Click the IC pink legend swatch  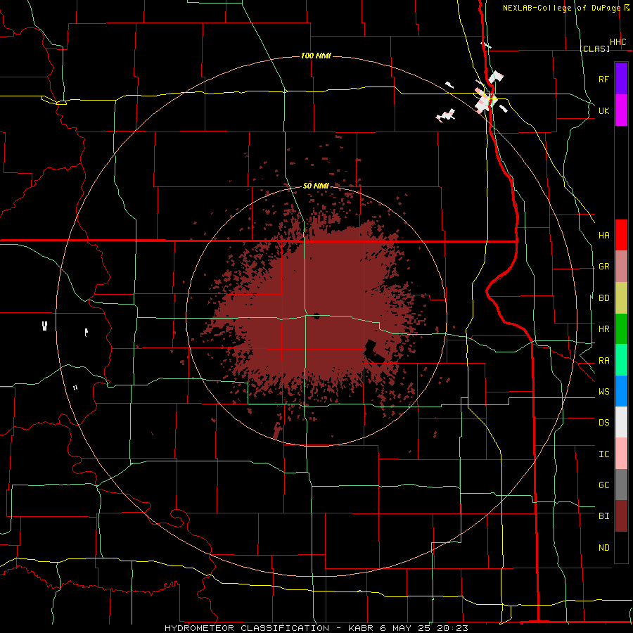621,454
